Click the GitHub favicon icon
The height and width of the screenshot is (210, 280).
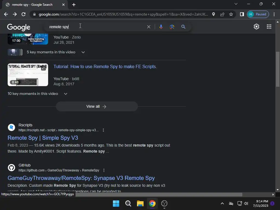(x=11, y=168)
